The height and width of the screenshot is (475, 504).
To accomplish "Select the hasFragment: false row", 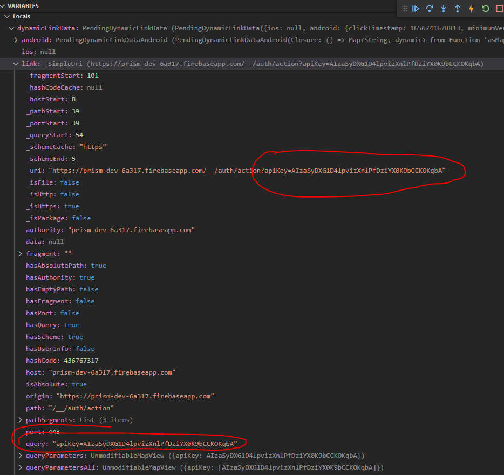I will 252,301.
